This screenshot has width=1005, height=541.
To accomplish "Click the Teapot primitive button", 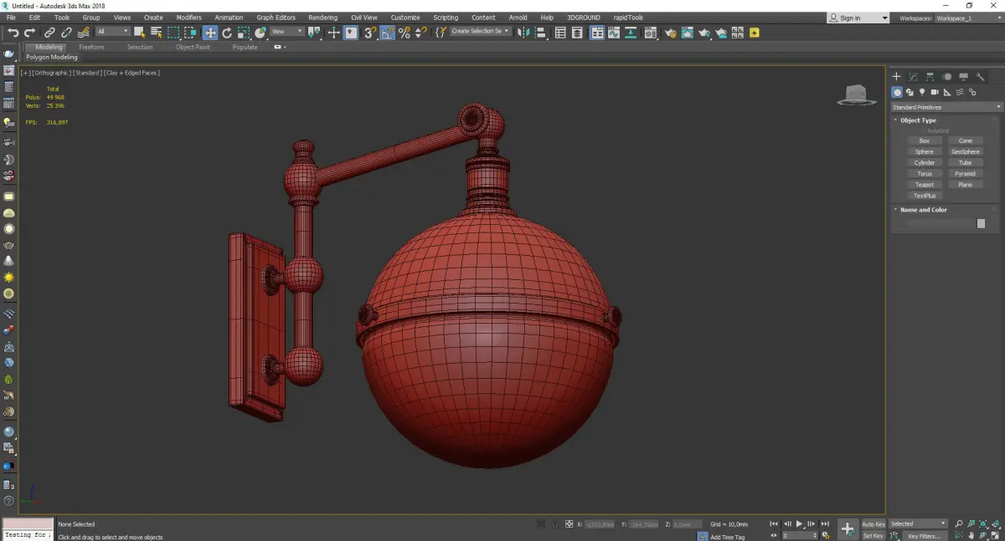I will pos(924,185).
